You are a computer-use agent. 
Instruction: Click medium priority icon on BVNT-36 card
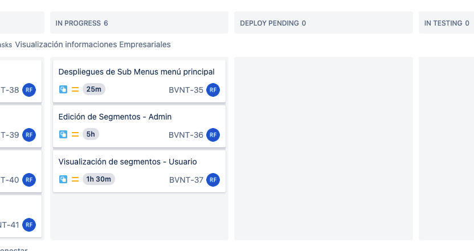[75, 134]
